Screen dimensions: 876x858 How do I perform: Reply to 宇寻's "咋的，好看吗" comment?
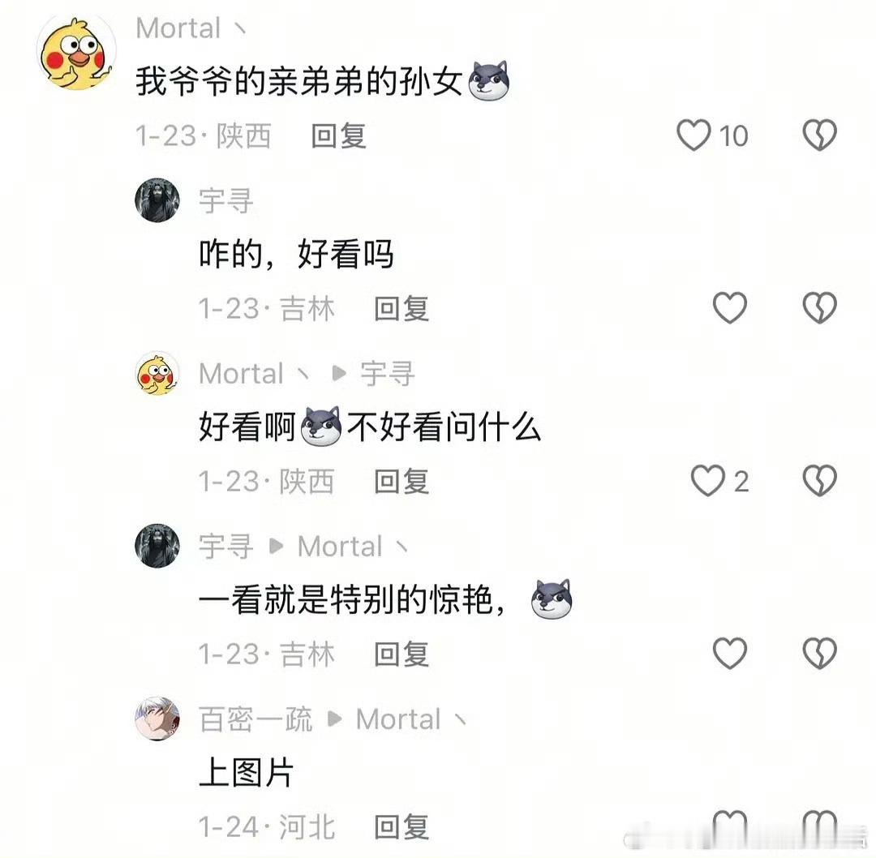[401, 308]
